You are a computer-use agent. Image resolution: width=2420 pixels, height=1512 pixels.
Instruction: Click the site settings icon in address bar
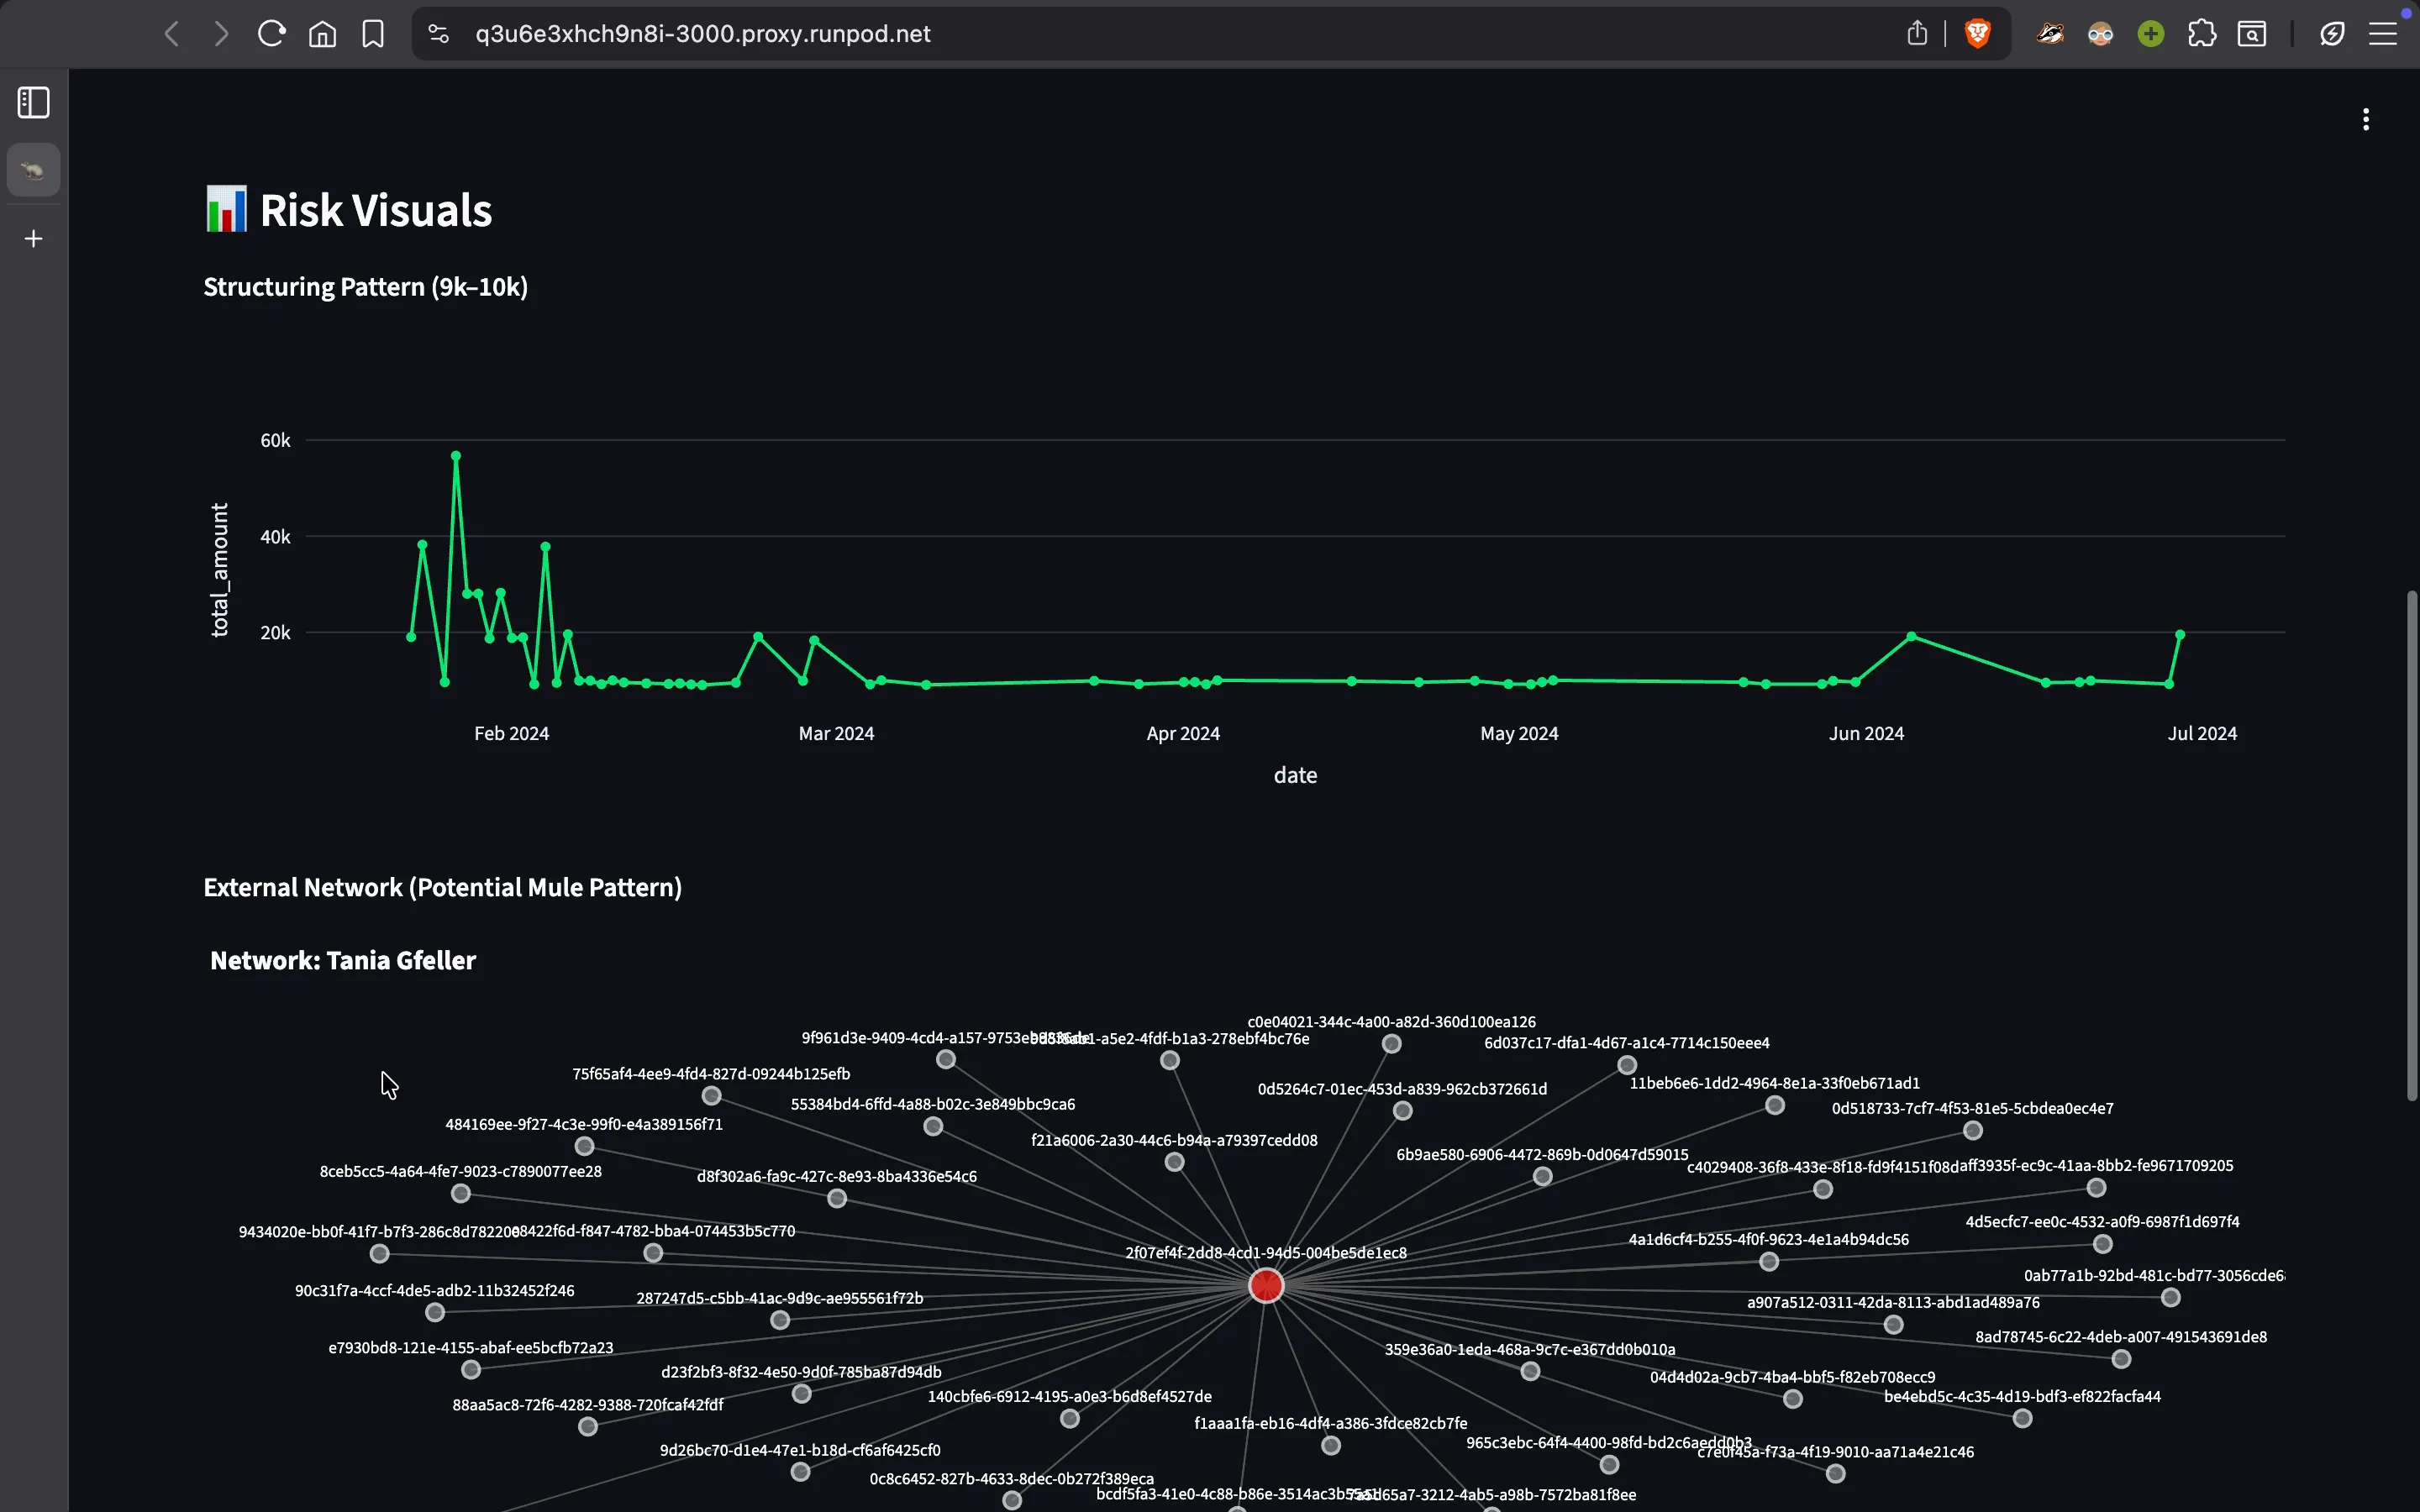(x=438, y=34)
